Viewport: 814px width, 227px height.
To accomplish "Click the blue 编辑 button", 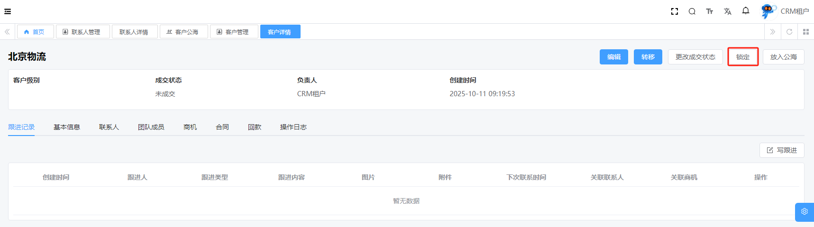I will coord(613,57).
